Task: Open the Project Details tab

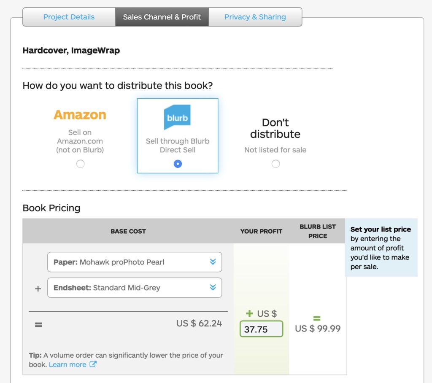Action: 69,17
